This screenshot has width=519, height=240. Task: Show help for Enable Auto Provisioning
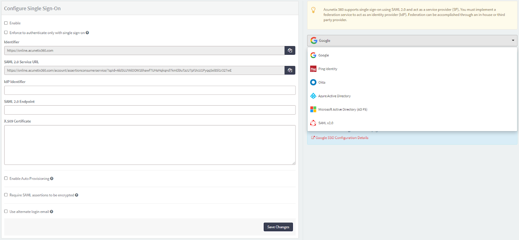52,178
